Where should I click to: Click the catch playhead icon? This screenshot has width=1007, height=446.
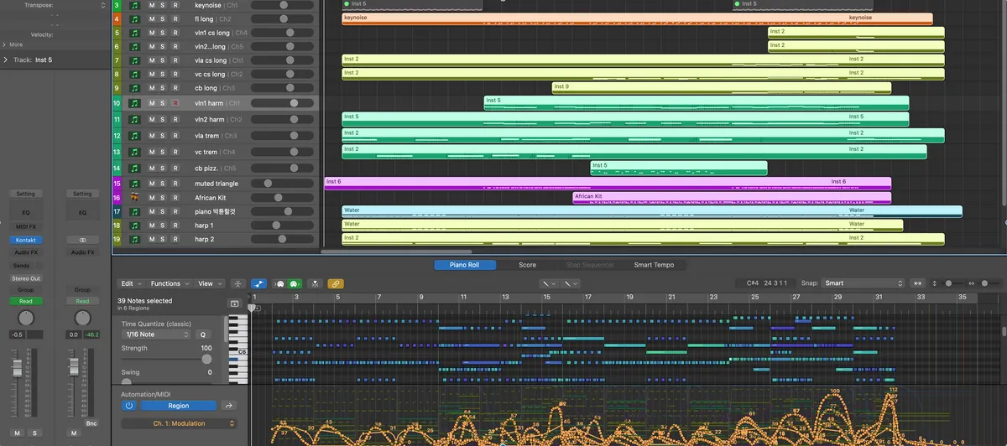(316, 284)
